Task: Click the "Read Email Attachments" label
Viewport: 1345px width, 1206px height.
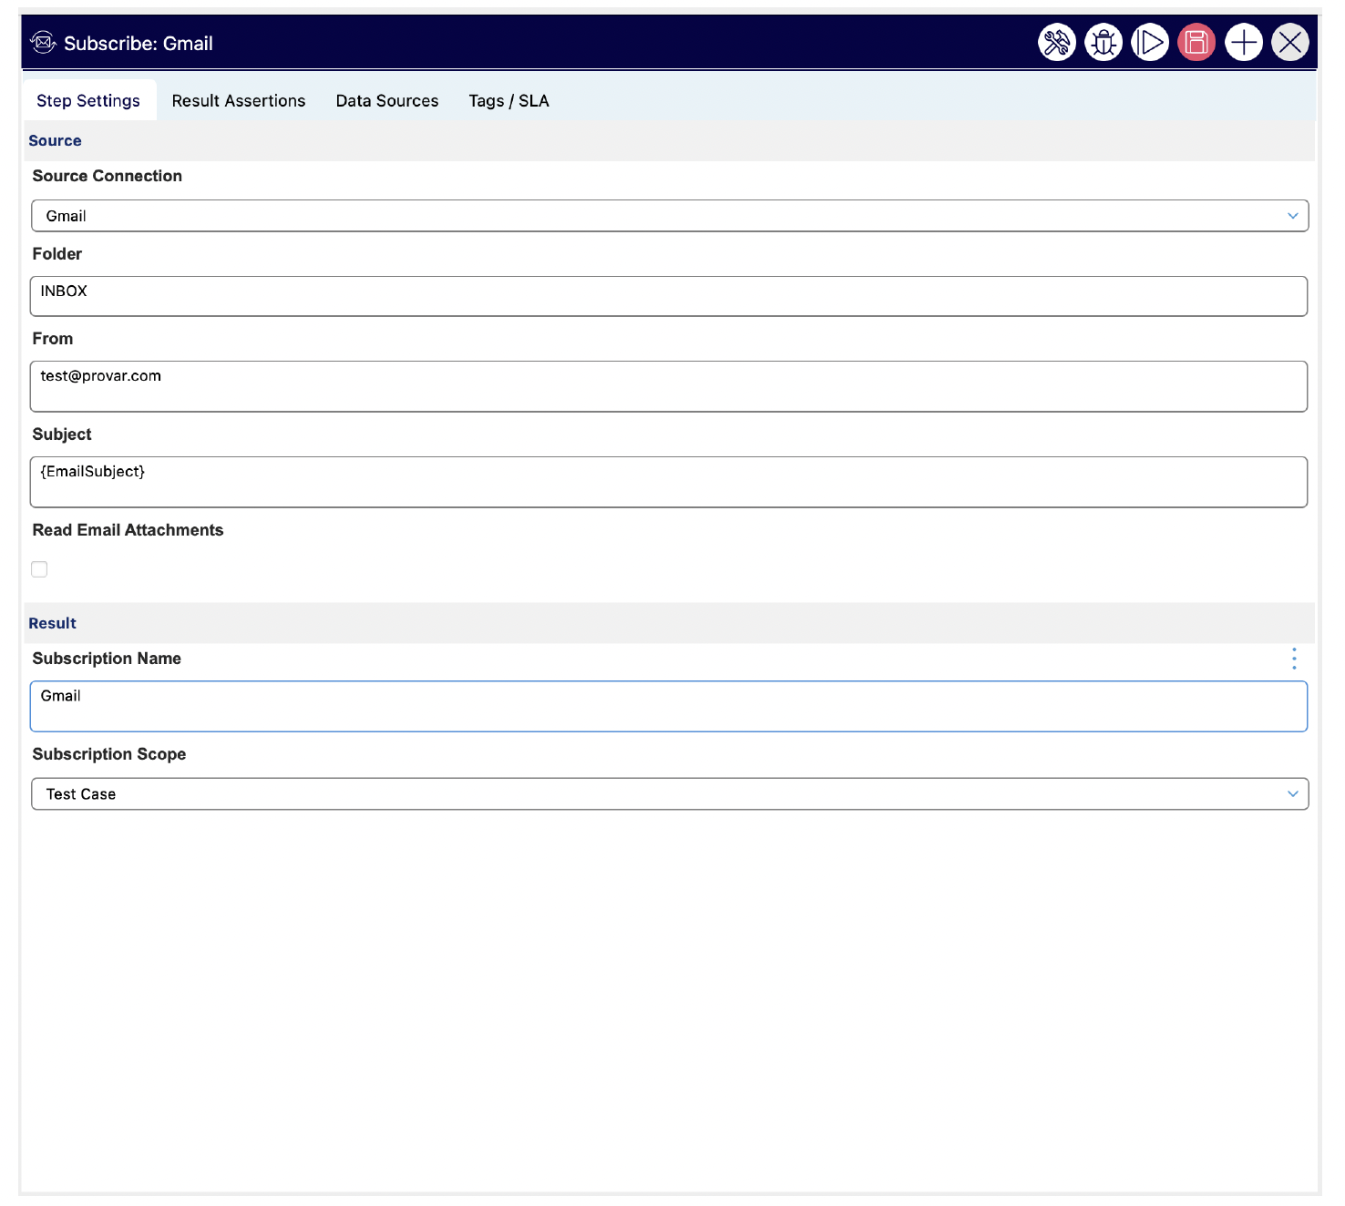Action: 128,530
